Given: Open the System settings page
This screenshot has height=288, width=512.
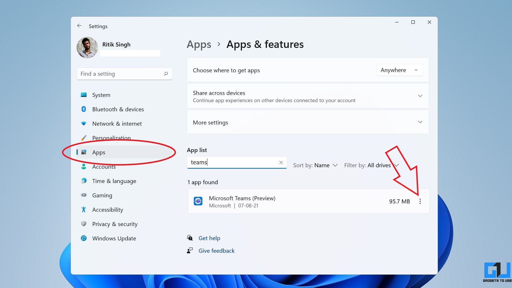Looking at the screenshot, I should (x=124, y=95).
